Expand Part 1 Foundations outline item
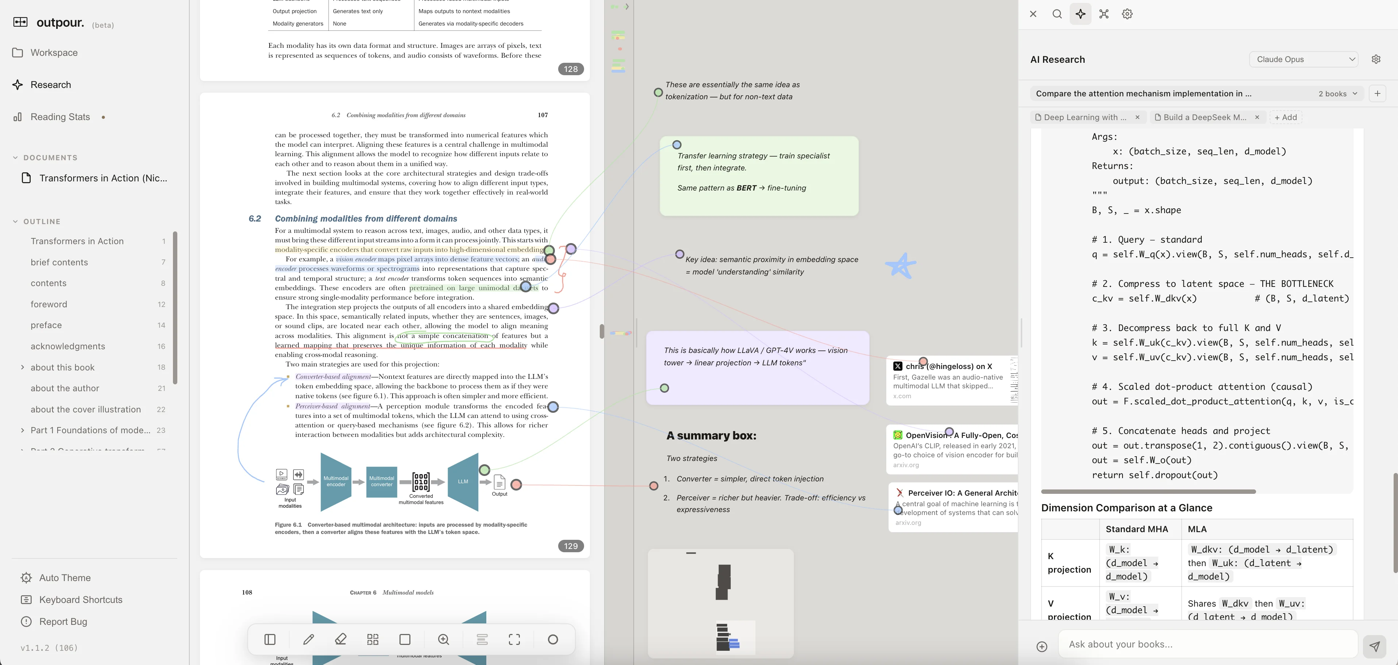 pyautogui.click(x=22, y=430)
